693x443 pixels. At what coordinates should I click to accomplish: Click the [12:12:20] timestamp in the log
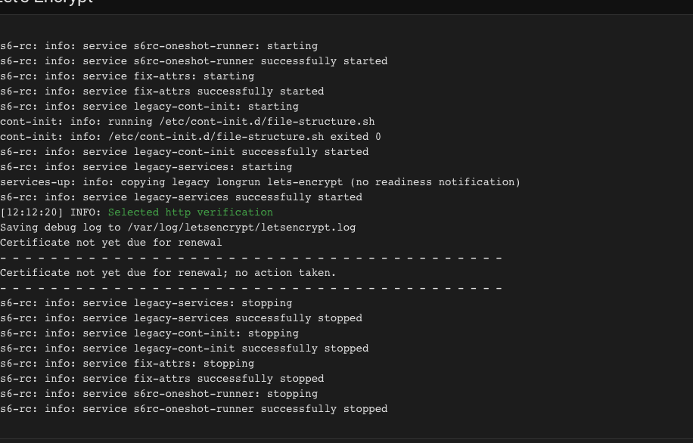tap(32, 212)
